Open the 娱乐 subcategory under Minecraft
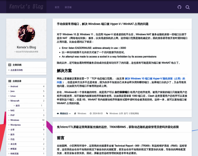 [x=18, y=106]
